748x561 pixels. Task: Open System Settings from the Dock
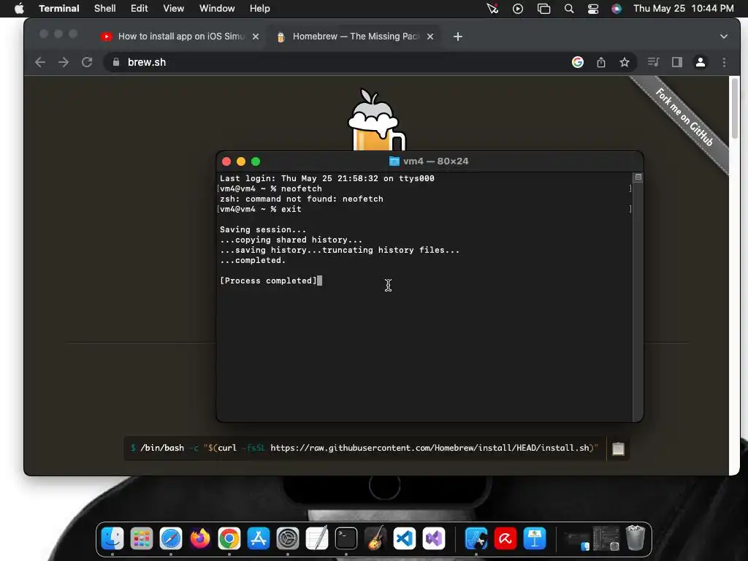click(288, 539)
